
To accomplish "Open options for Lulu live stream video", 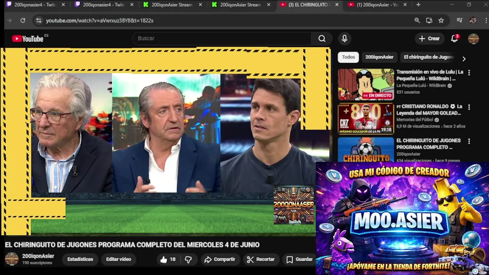I will [469, 73].
